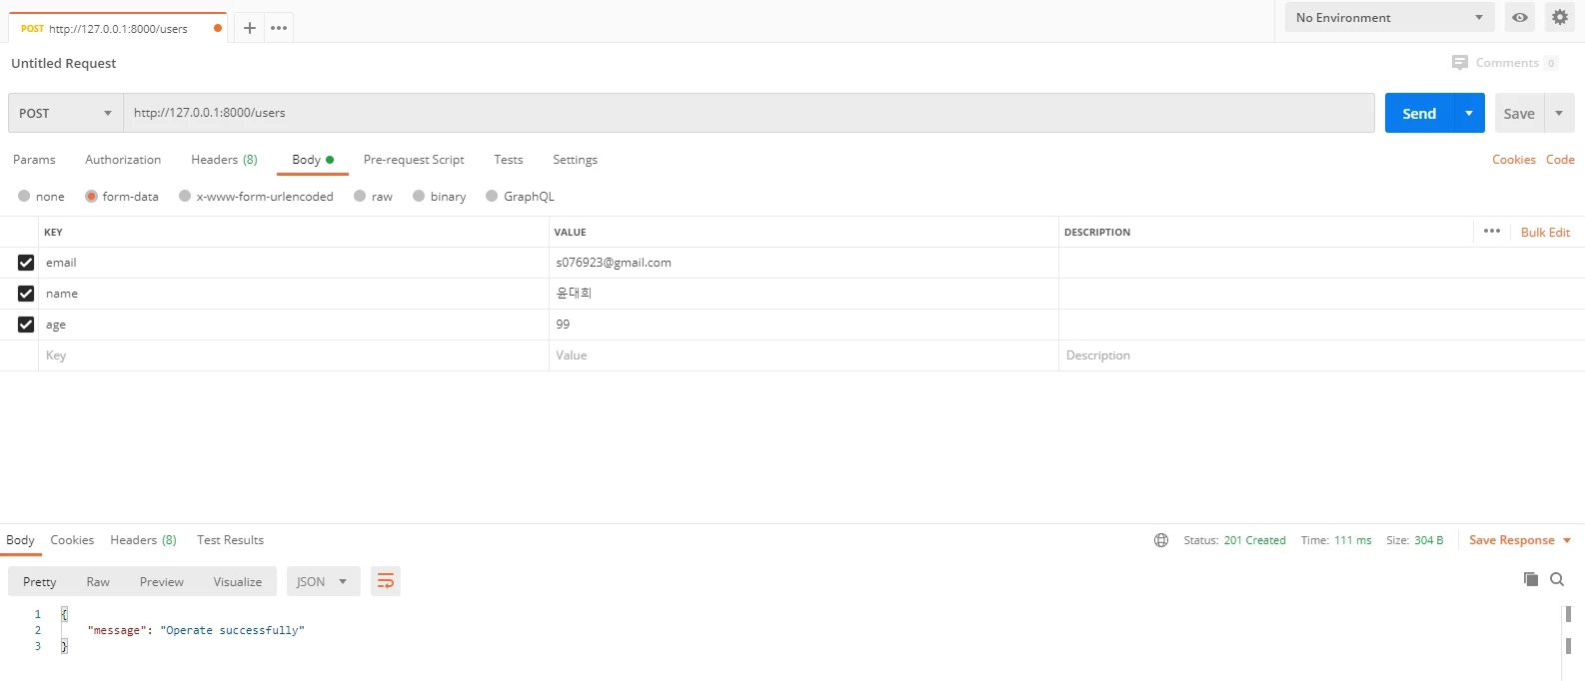Open the Bulk Edit link
The height and width of the screenshot is (681, 1585).
click(1545, 232)
